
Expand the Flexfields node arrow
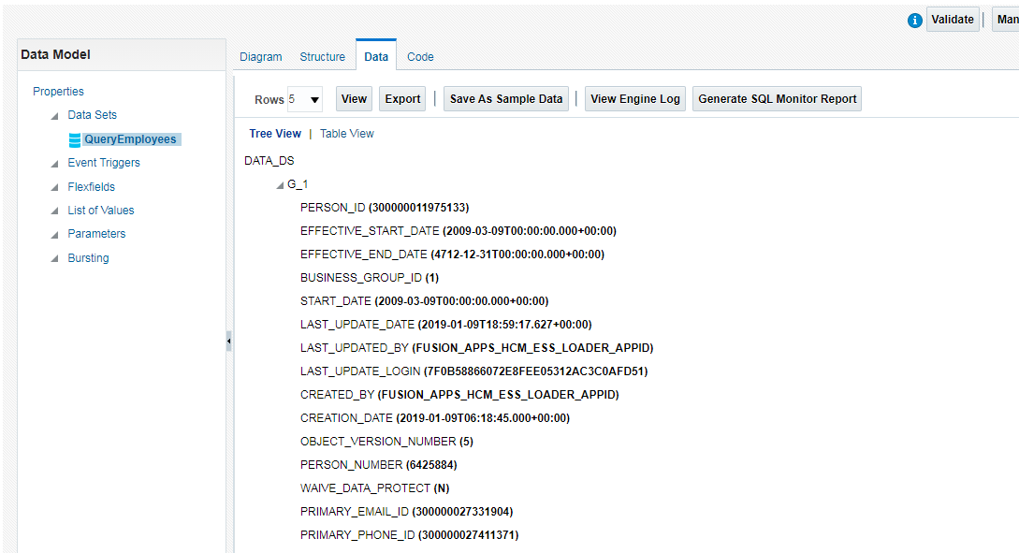point(54,187)
